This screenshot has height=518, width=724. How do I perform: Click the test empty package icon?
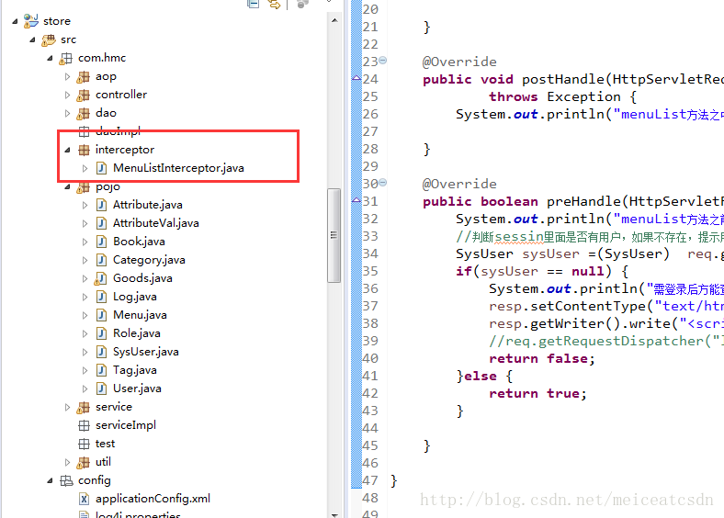click(84, 444)
